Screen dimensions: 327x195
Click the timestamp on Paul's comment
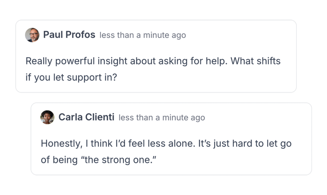[143, 35]
